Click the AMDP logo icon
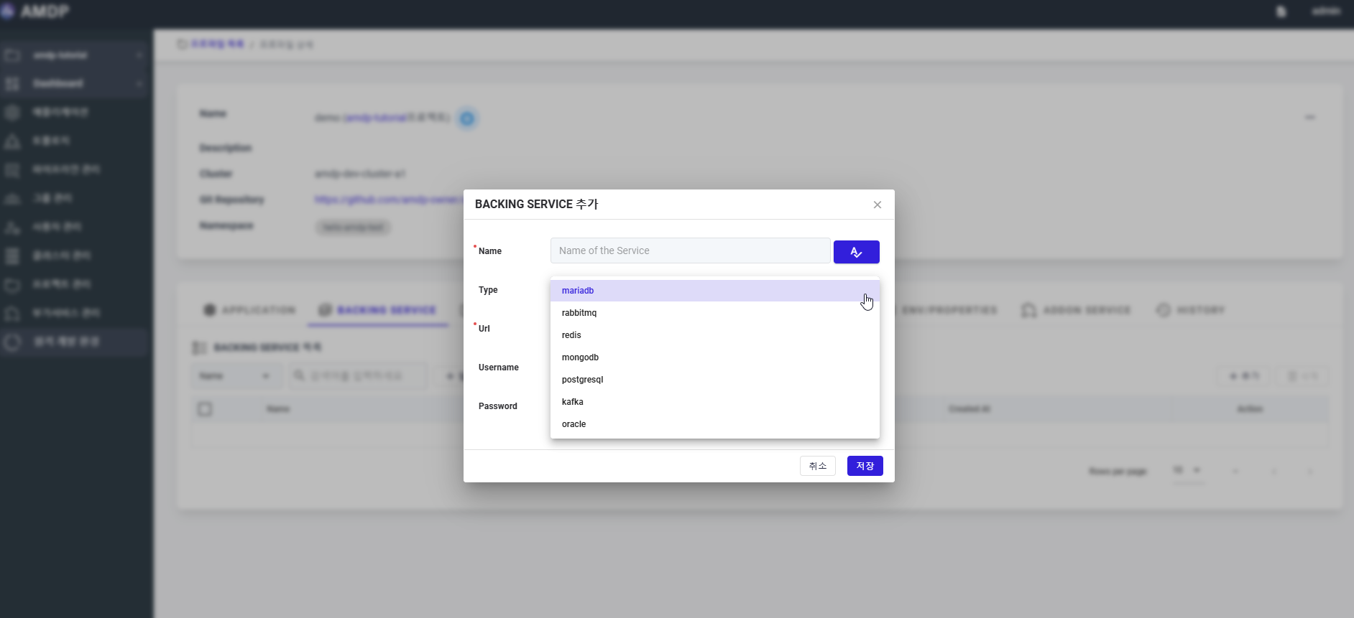The height and width of the screenshot is (618, 1354). tap(8, 11)
